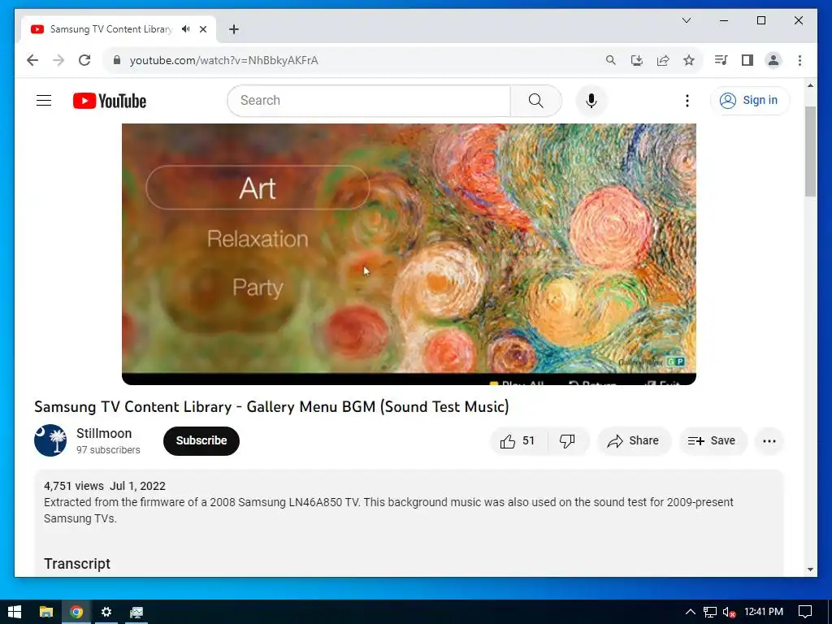Switch to Chrome in taskbar
Viewport: 832px width, 624px height.
[76, 612]
